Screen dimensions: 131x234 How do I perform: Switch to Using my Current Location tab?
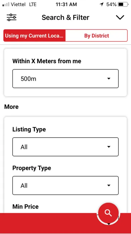coord(34,36)
